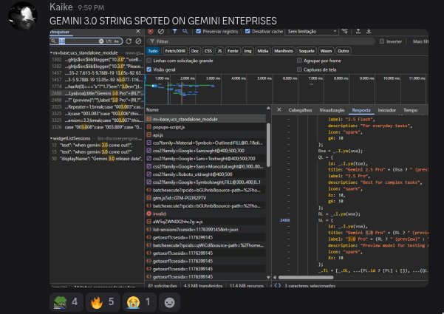This screenshot has height=314, width=444.
Task: Toggle the funnel filter icon in the network toolbar
Action: pyautogui.click(x=174, y=32)
